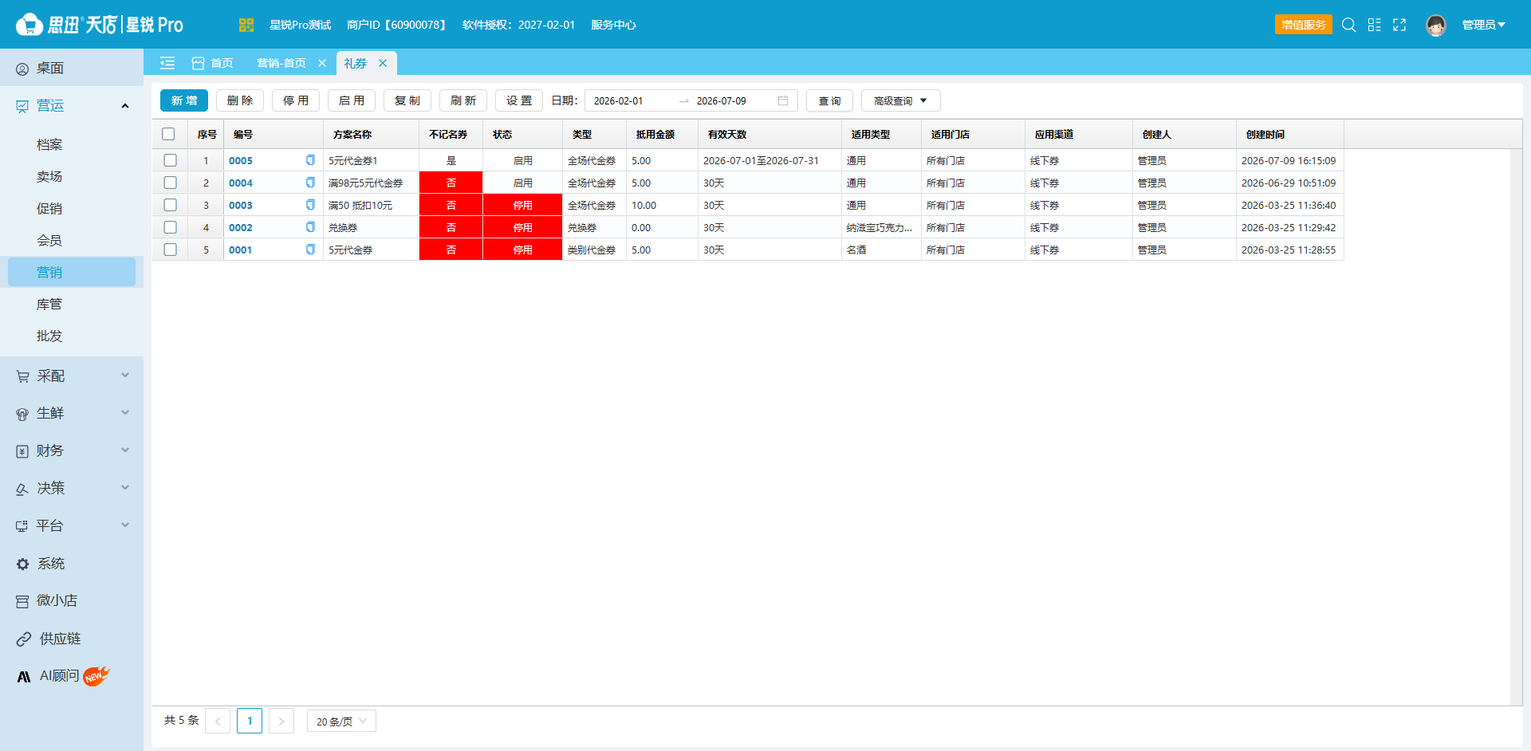The height and width of the screenshot is (751, 1531).
Task: Click the yellow app grid icon
Action: 246,25
